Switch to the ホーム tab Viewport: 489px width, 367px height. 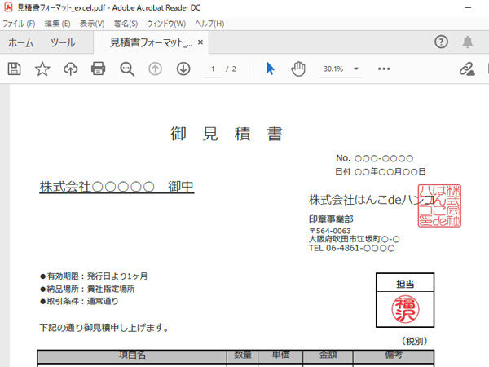(x=20, y=42)
